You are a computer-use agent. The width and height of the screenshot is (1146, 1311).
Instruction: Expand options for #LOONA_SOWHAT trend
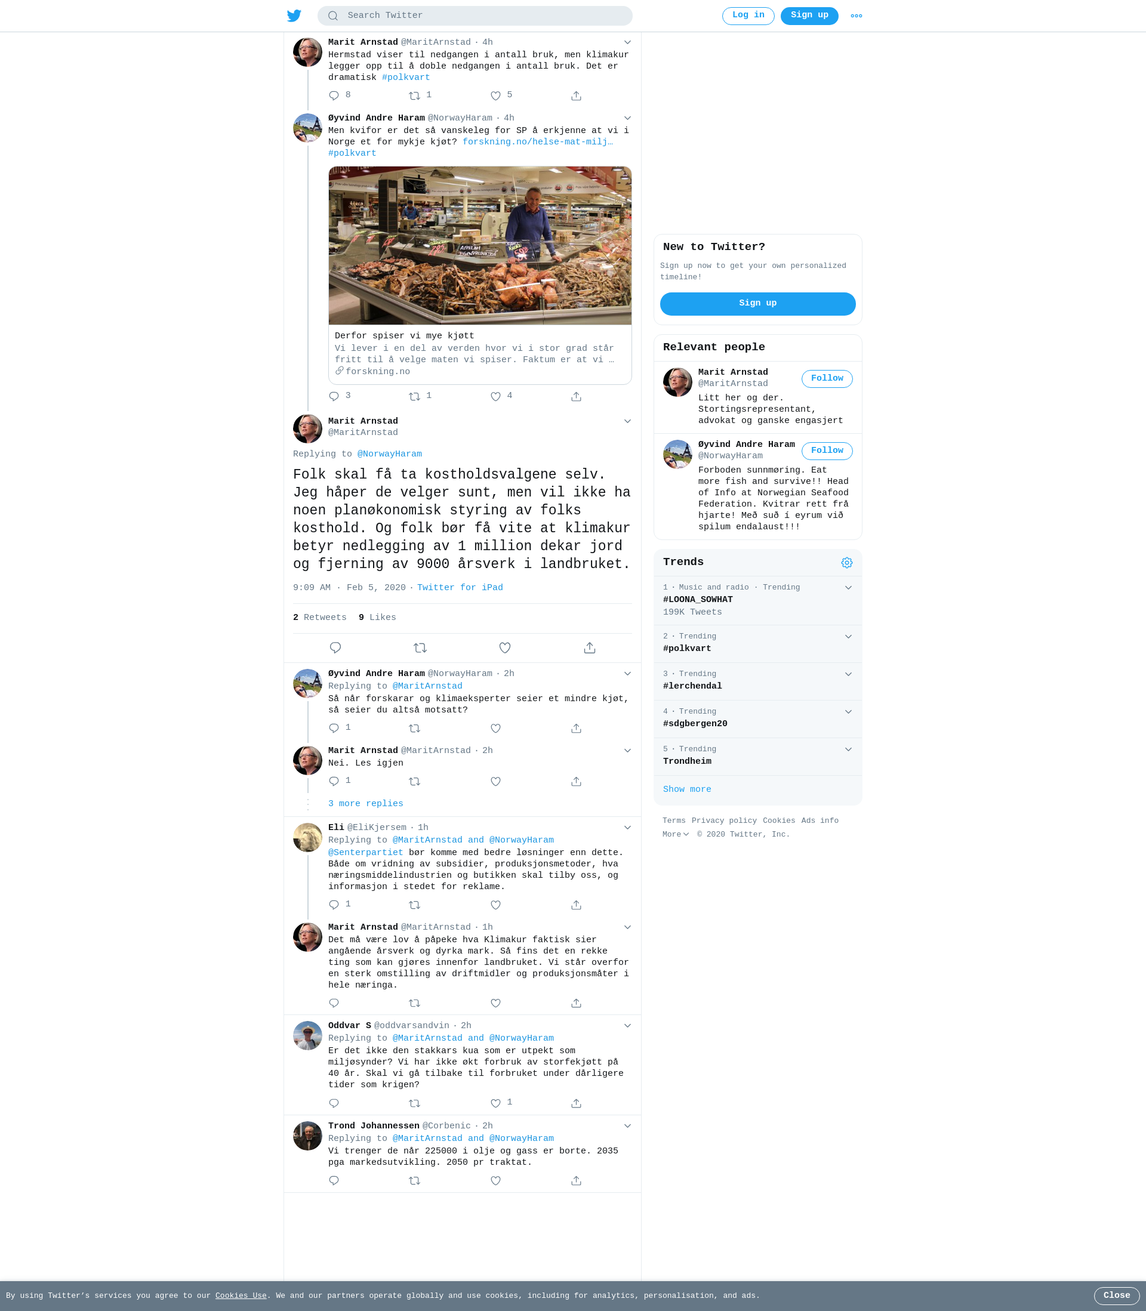[x=848, y=587]
